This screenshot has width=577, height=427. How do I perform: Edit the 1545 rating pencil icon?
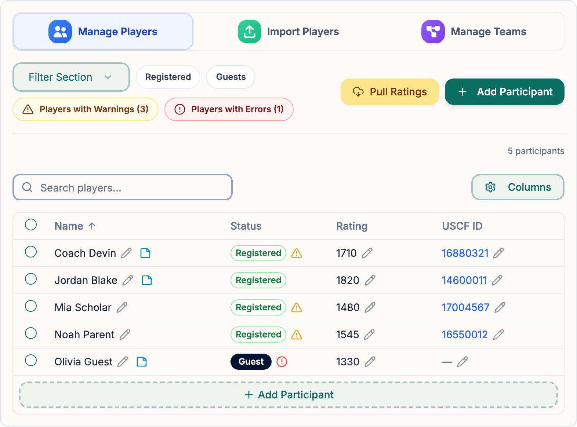pyautogui.click(x=369, y=335)
